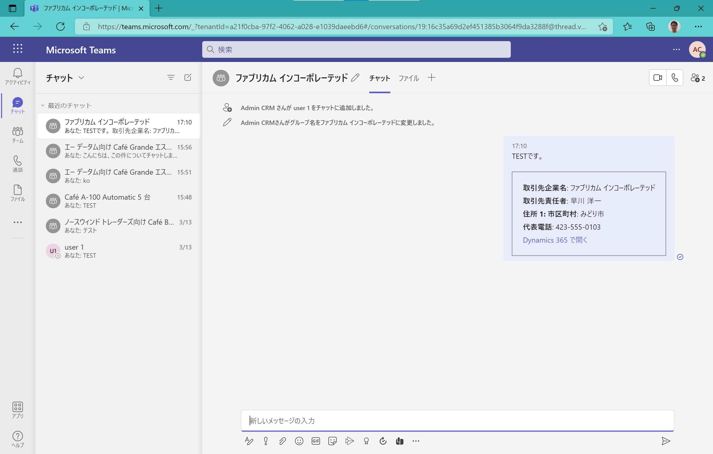Open the Activity bell in sidebar
This screenshot has height=454, width=713.
point(17,76)
